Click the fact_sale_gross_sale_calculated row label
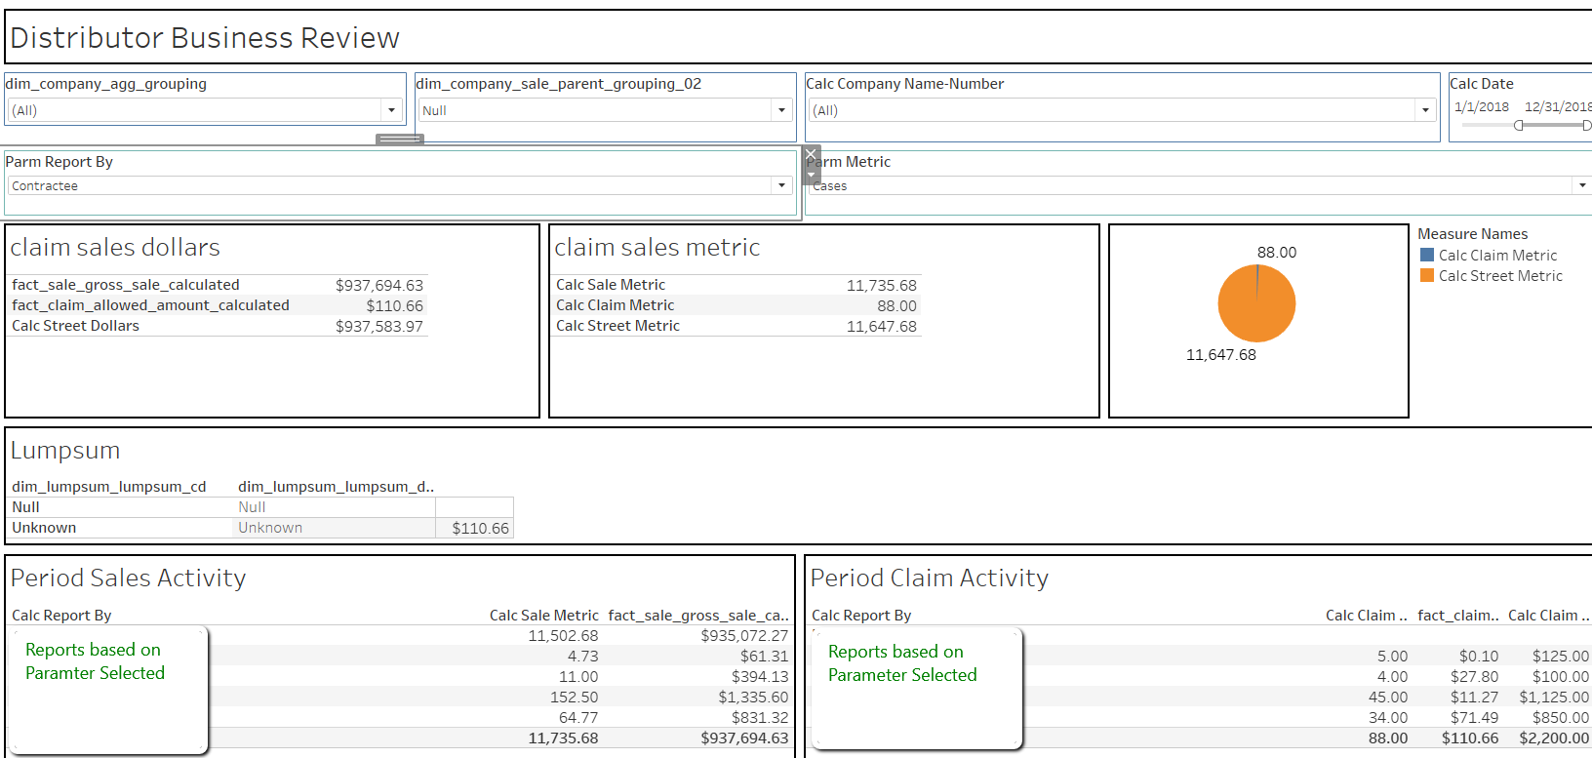The height and width of the screenshot is (758, 1592). [x=126, y=285]
